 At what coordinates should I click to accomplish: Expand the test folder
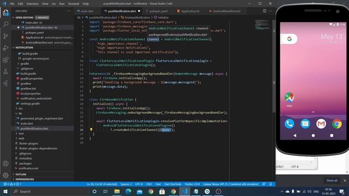(21, 133)
